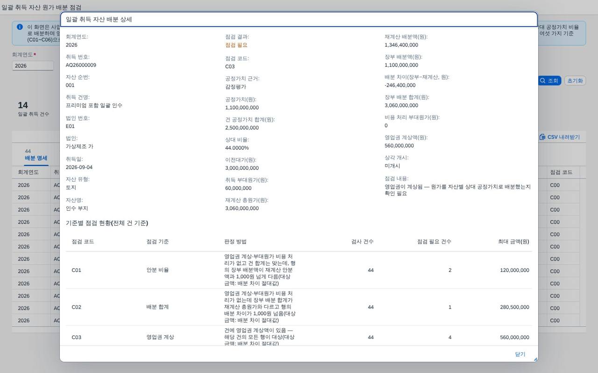The image size is (598, 373).
Task: Click the 검사 건수 column header
Action: (x=363, y=242)
